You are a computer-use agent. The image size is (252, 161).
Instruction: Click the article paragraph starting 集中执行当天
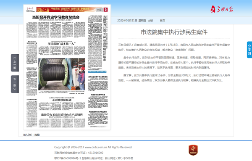pos(174,63)
